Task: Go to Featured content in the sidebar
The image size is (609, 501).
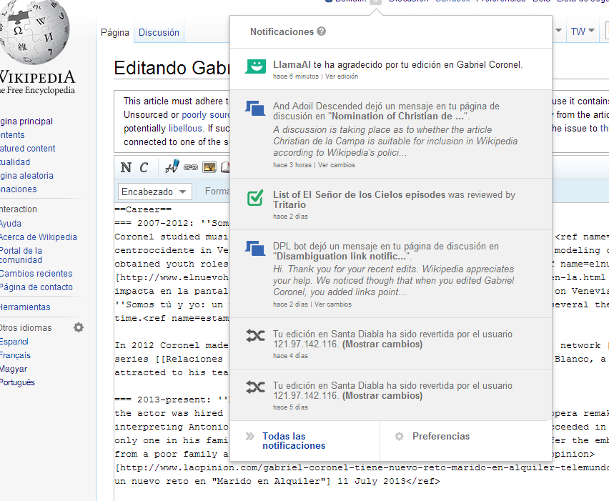Action: pos(27,149)
